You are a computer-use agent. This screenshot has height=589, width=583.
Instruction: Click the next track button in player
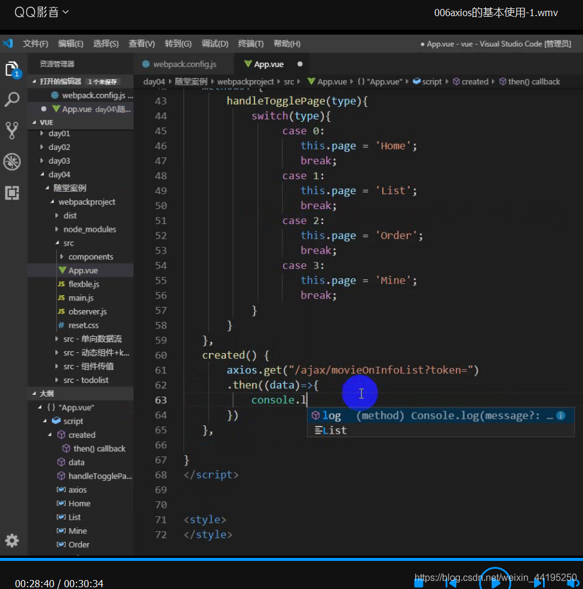(539, 584)
